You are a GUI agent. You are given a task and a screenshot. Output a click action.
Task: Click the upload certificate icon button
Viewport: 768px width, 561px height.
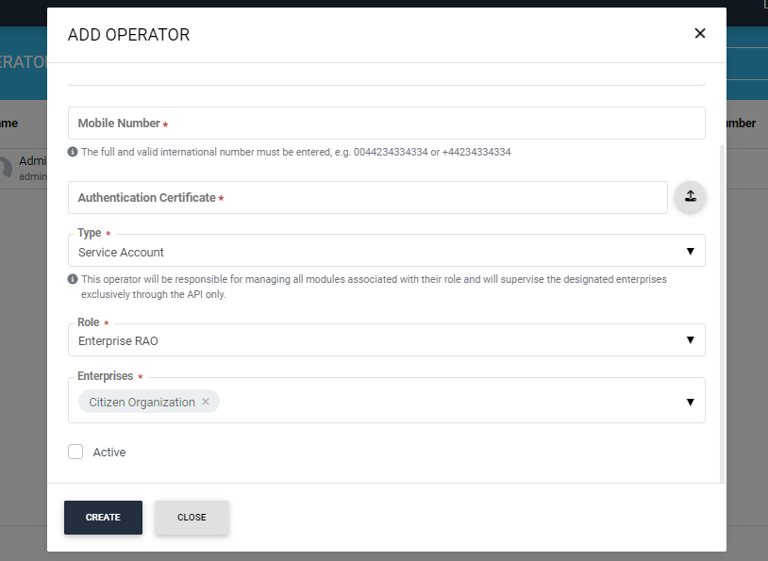point(690,197)
